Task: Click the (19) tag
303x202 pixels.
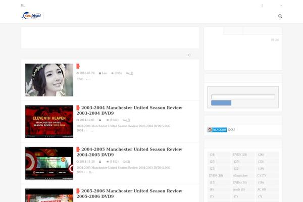Action: coord(267,169)
